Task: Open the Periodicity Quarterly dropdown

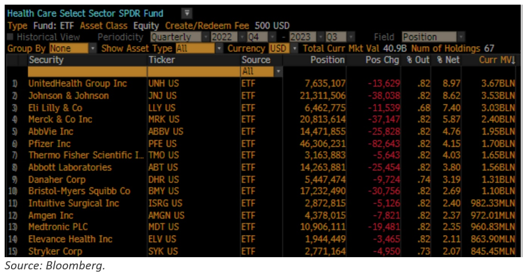Action: pos(180,37)
